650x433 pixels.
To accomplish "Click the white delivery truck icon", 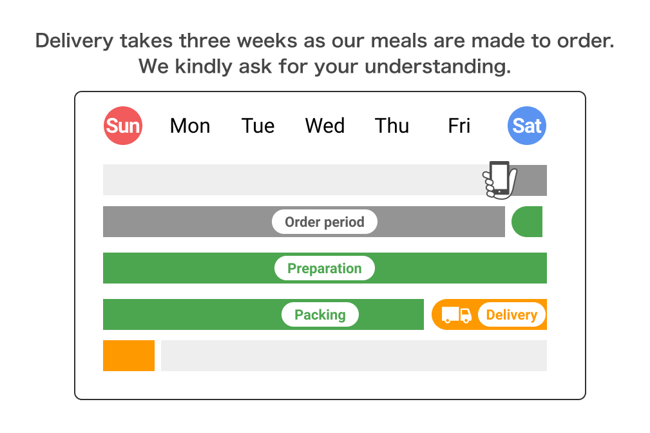I will click(456, 315).
